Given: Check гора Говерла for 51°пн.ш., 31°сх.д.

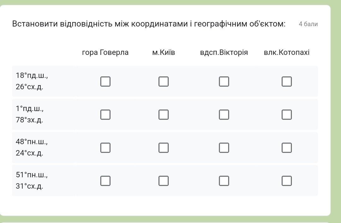Looking at the screenshot, I should coord(105,181).
